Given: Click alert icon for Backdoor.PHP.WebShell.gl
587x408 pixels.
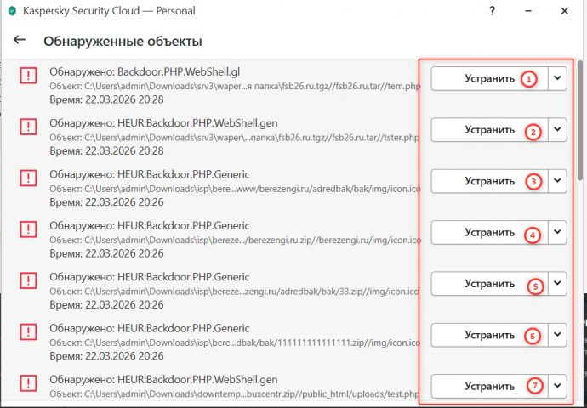Looking at the screenshot, I should [x=28, y=76].
